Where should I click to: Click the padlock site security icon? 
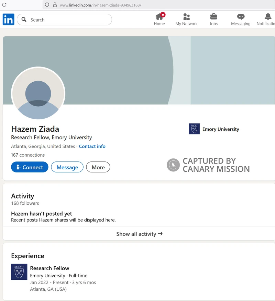55,5
